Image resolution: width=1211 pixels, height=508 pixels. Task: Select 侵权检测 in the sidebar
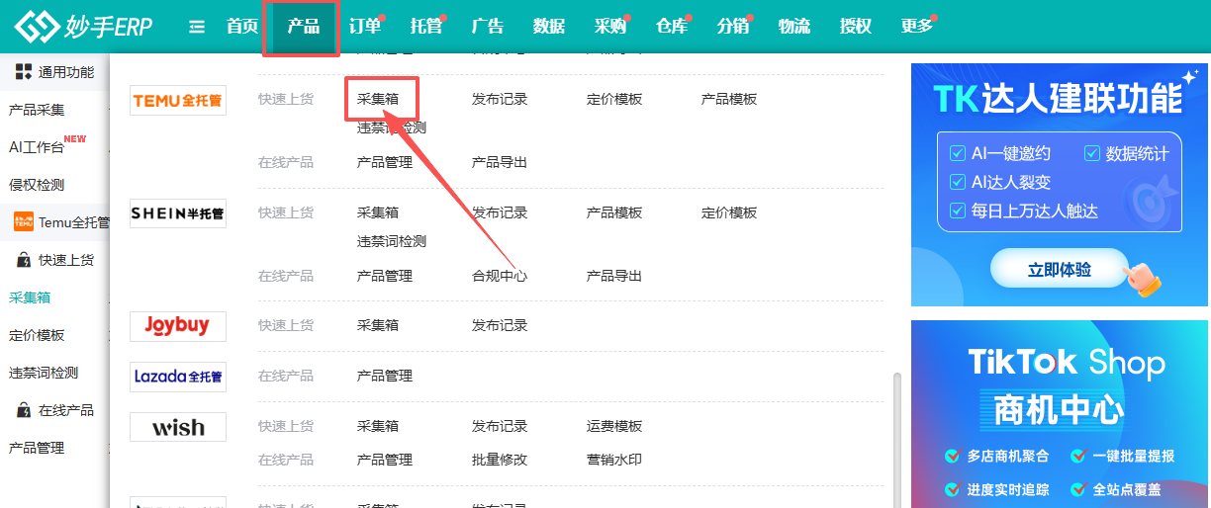37,185
